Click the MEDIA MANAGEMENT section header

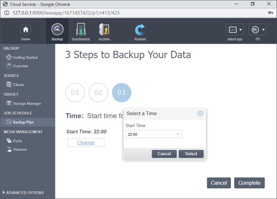tap(23, 132)
